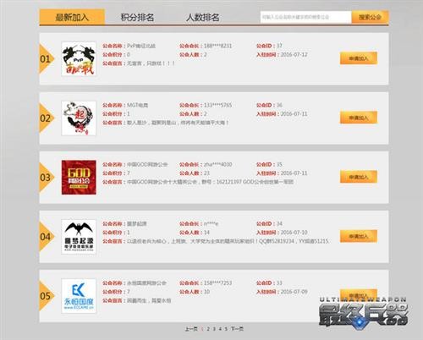423x340 pixels.
Task: Click the EK 永恒国度 guild logo
Action: click(79, 296)
